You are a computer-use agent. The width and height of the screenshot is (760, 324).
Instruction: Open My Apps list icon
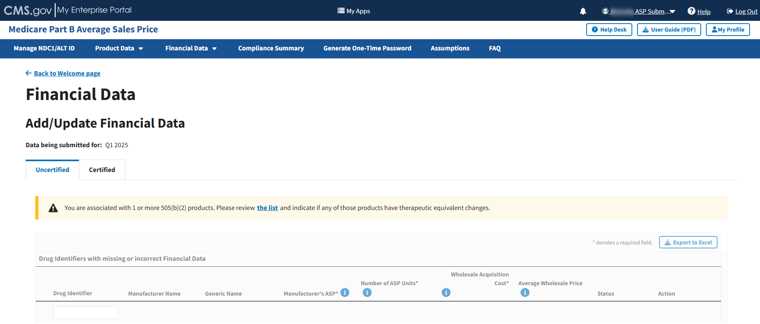341,11
